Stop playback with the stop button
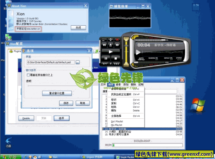This screenshot has width=215, height=159. tap(116, 59)
